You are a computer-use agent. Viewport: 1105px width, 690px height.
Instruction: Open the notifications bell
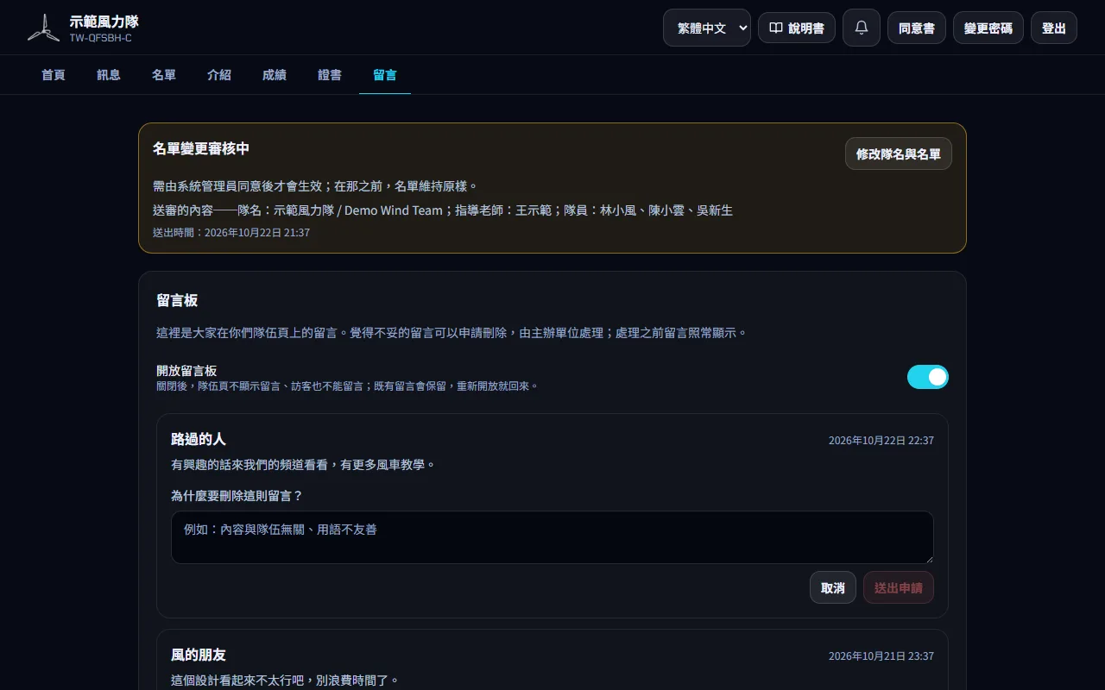click(x=862, y=28)
